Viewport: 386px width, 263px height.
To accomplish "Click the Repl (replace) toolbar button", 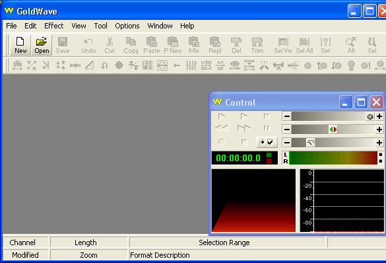I will (215, 45).
